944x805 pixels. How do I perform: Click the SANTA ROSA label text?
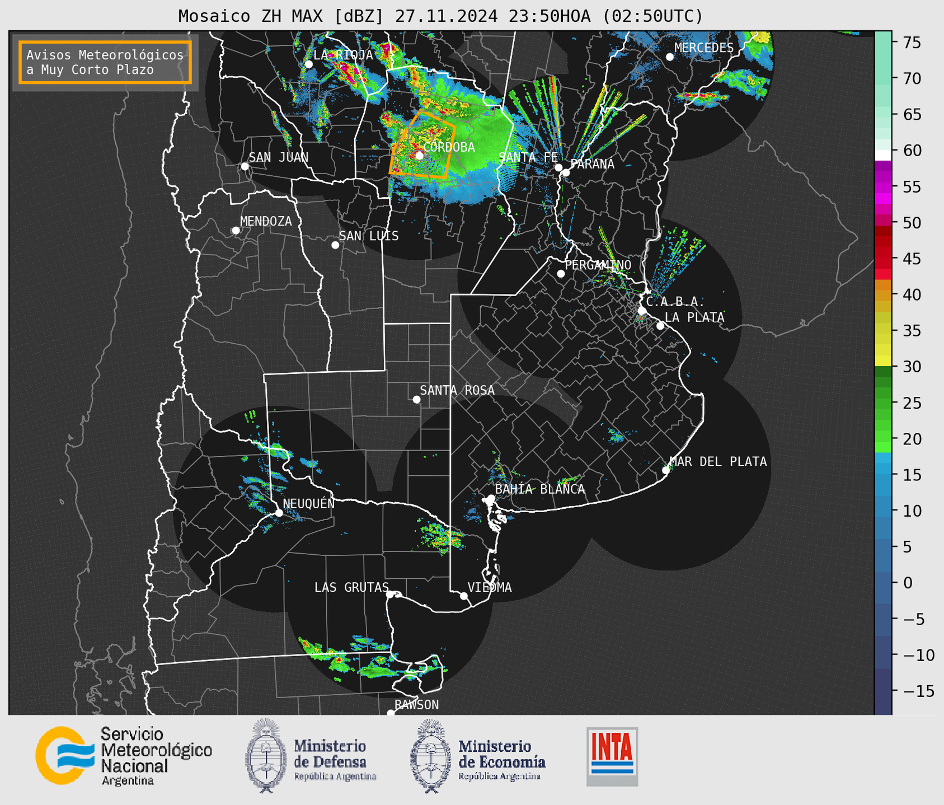[x=457, y=390]
